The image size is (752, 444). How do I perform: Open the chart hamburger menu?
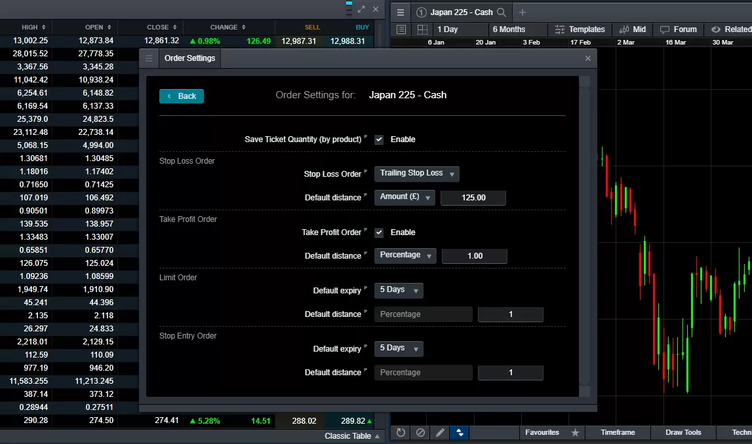coord(400,12)
